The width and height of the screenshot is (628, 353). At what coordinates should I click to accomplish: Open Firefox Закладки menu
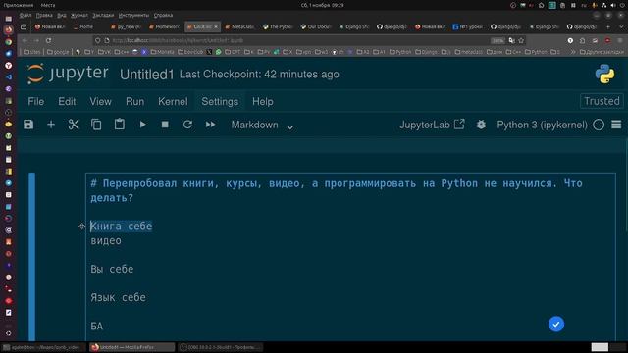point(103,16)
